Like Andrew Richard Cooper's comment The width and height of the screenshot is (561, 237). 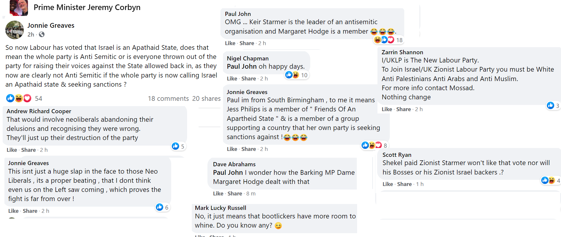point(12,150)
